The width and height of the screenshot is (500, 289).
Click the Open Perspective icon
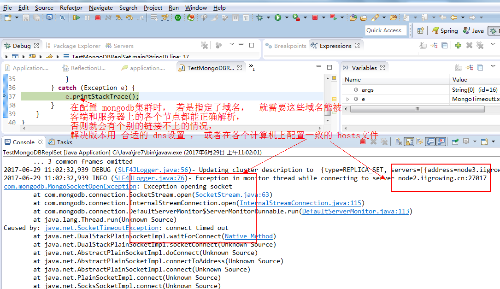[421, 30]
